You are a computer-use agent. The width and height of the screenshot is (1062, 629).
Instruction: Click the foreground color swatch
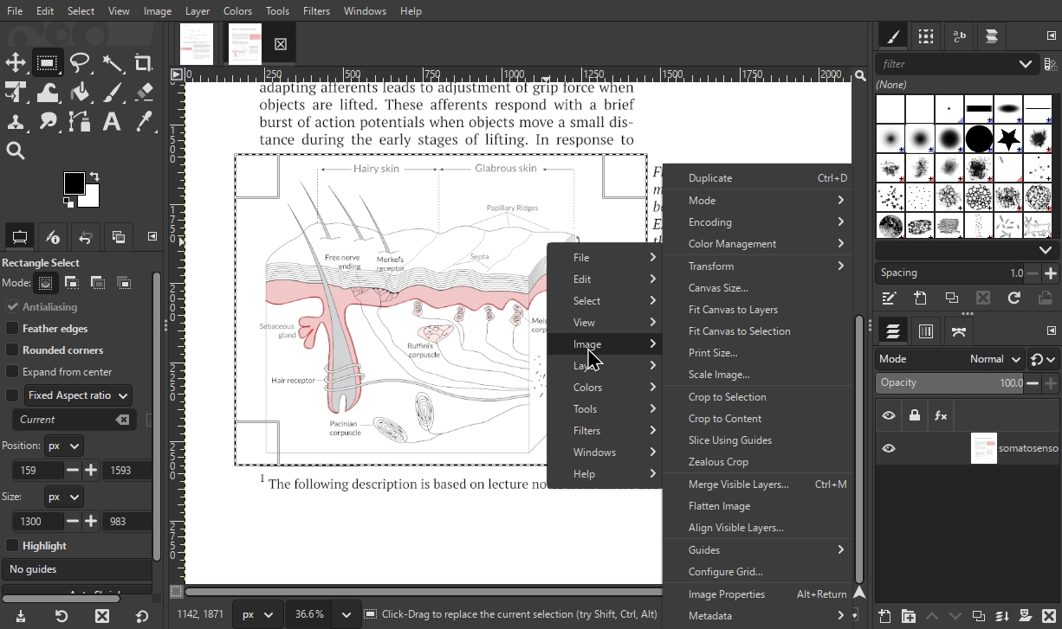(76, 183)
